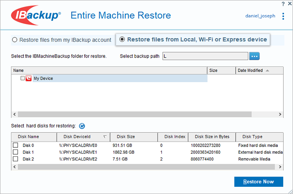Sort by the Disk Size in Bytes header

click(x=212, y=137)
